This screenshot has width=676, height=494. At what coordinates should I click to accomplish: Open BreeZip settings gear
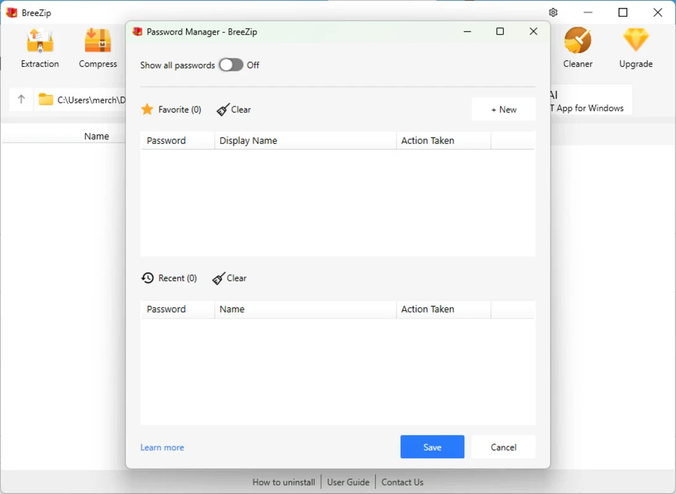tap(553, 12)
